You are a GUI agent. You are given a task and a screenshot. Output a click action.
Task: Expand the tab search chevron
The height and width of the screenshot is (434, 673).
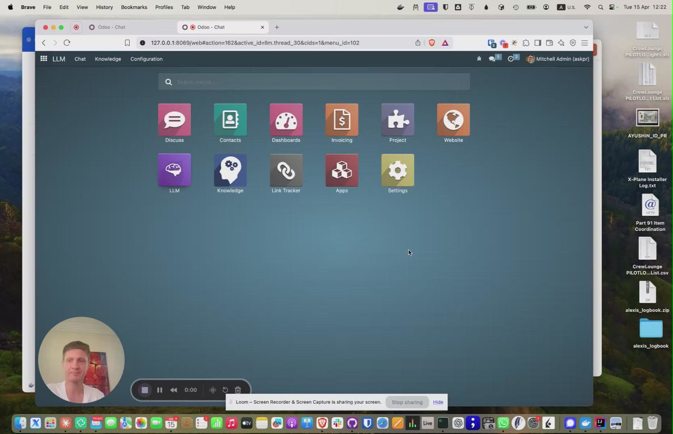point(586,27)
